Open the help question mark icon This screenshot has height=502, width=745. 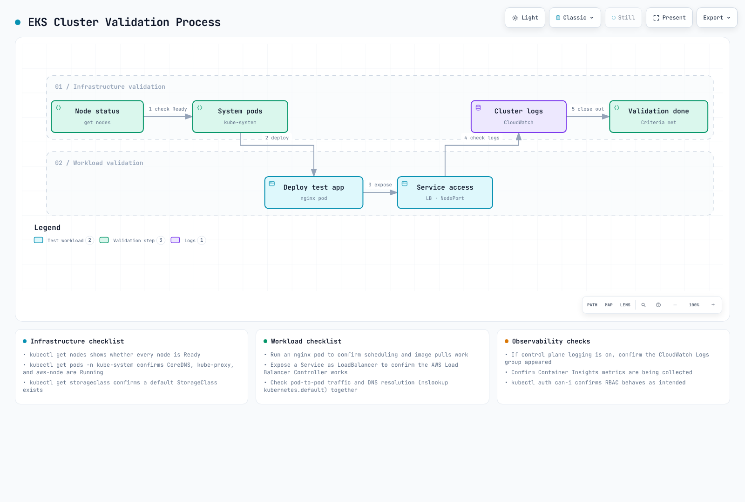(658, 305)
